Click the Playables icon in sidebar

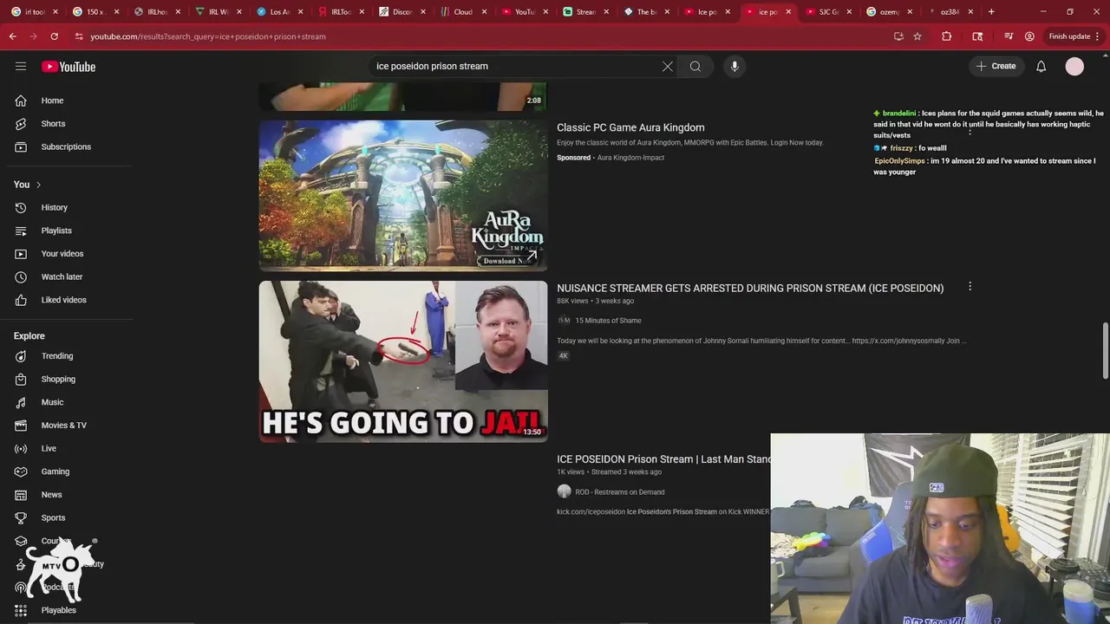click(21, 610)
